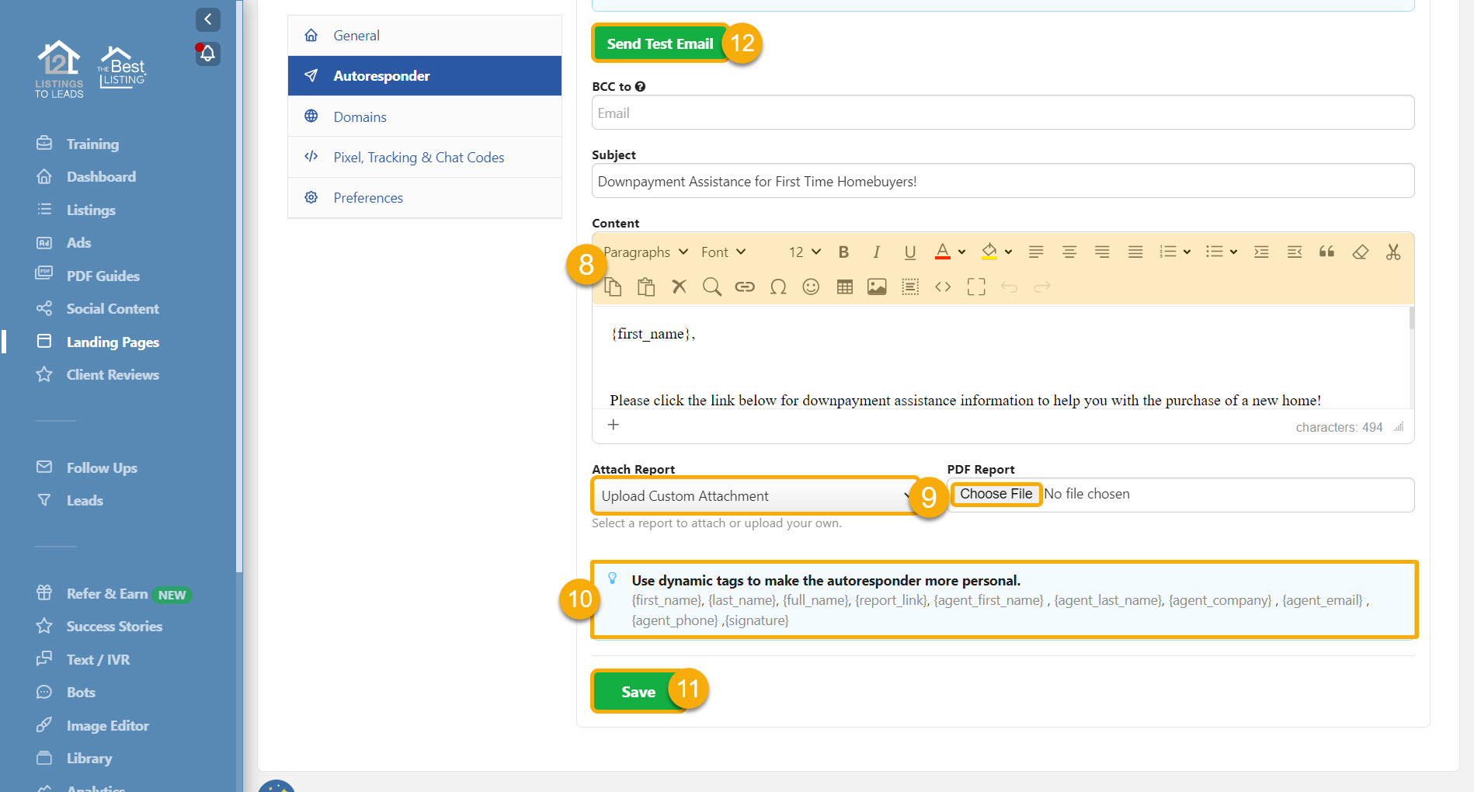Switch to the Domains settings tab

[360, 116]
